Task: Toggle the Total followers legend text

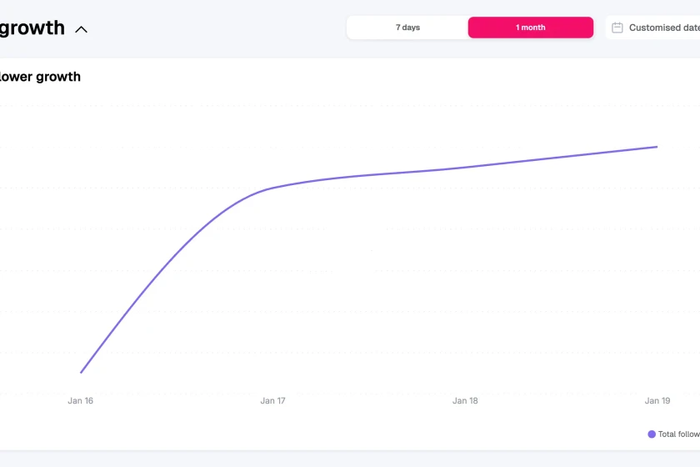Action: coord(678,434)
